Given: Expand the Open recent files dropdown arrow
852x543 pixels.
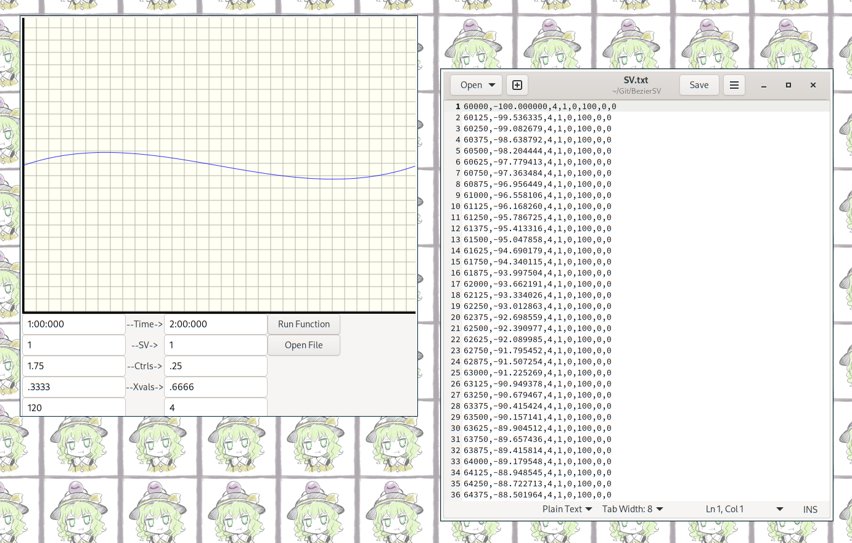Looking at the screenshot, I should click(x=492, y=85).
